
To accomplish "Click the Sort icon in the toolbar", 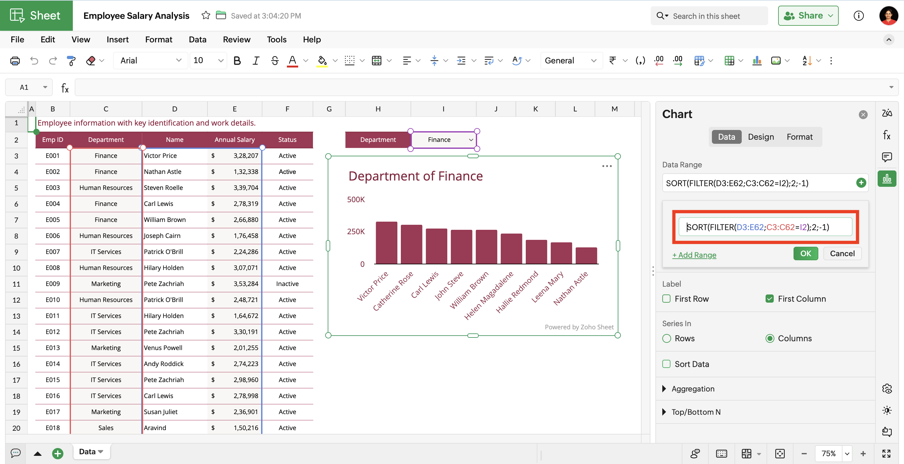I will pyautogui.click(x=807, y=61).
